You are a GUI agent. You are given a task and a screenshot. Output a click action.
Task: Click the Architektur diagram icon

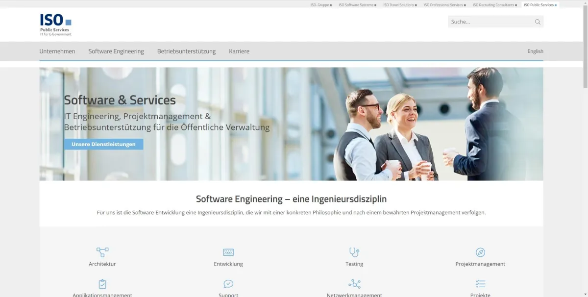point(102,252)
